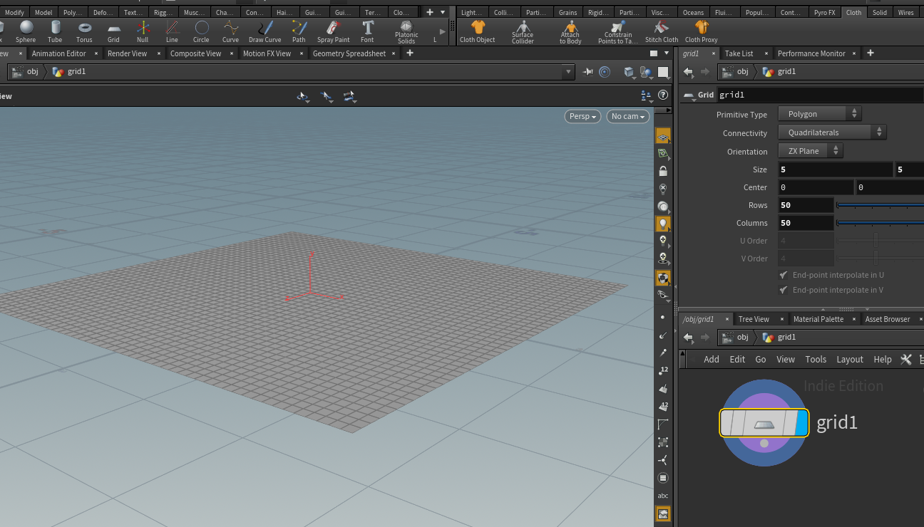Select the Torus shelf tool

point(84,31)
